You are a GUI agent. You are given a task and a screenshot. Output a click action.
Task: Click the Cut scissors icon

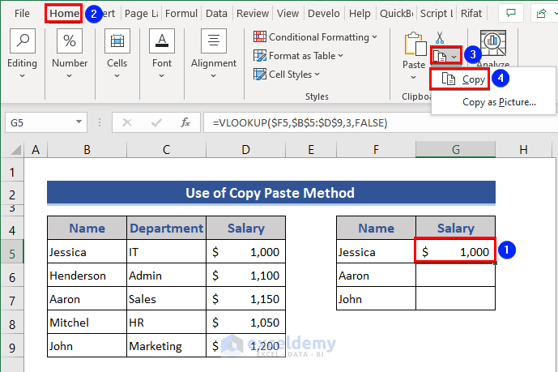(x=440, y=37)
